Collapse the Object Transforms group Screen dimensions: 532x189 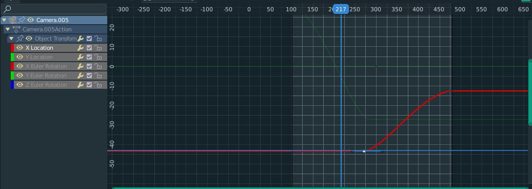pyautogui.click(x=11, y=39)
